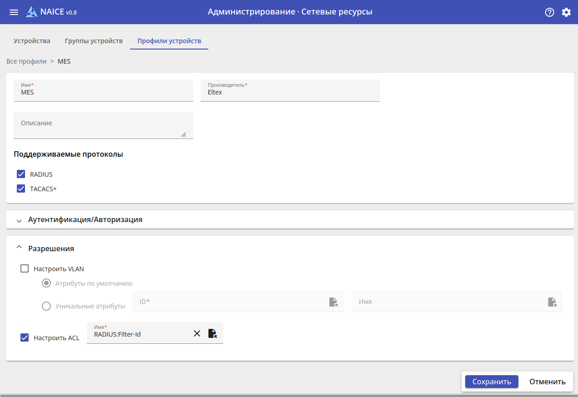578x397 pixels.
Task: Open the help question mark icon
Action: pyautogui.click(x=549, y=12)
